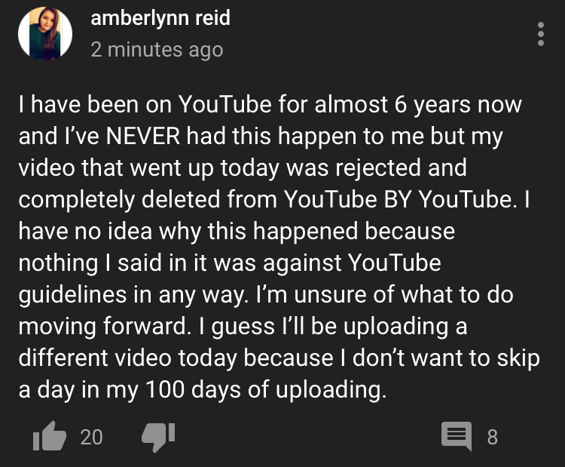The width and height of the screenshot is (565, 467).
Task: Click the comment's first line about 6 years
Action: 270,105
